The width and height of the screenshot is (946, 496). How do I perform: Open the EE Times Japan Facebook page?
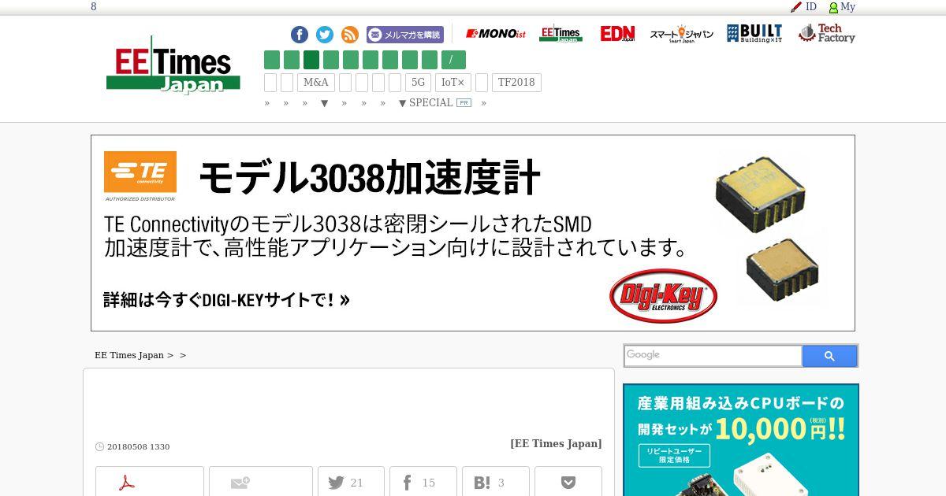300,35
